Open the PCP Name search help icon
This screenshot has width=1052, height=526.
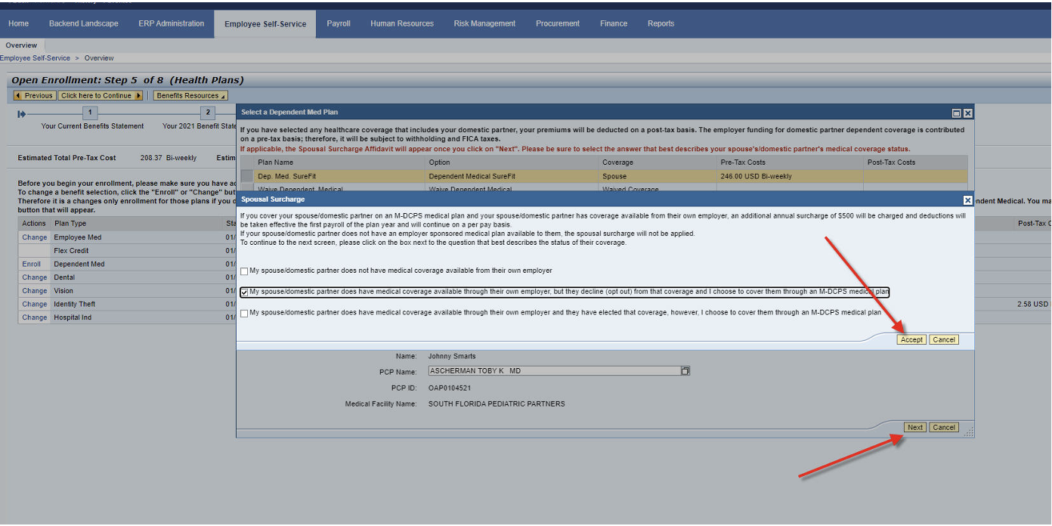point(685,371)
